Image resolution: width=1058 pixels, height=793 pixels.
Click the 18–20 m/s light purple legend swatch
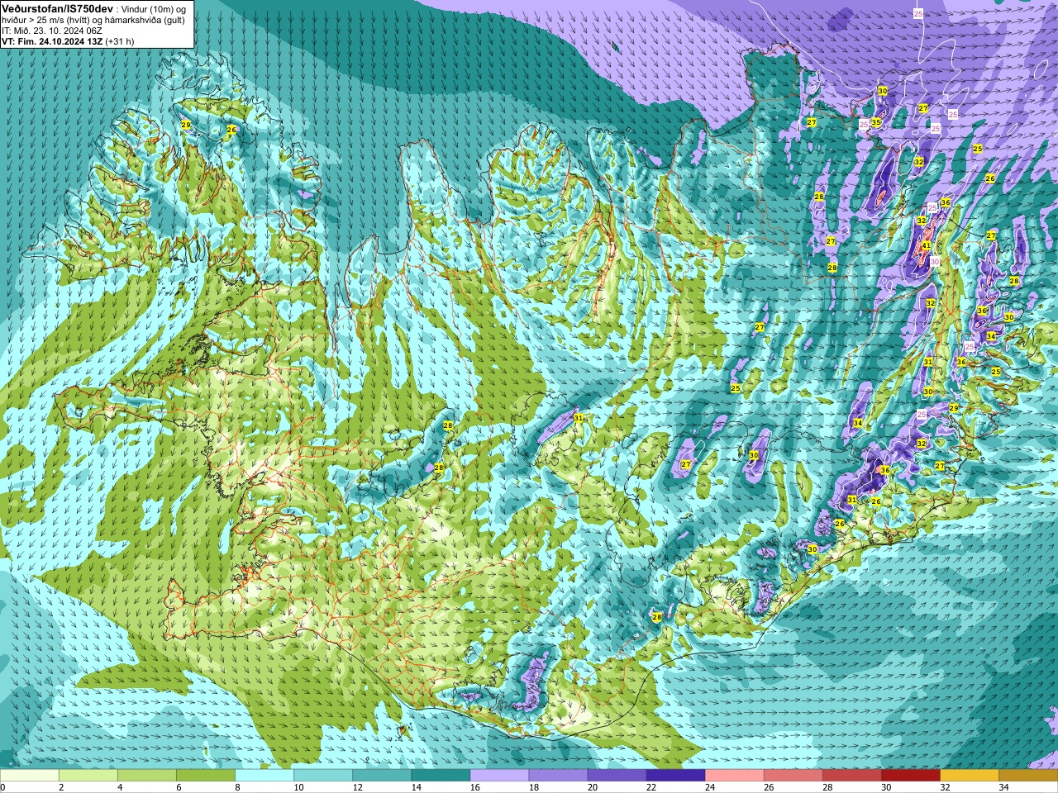click(x=558, y=776)
